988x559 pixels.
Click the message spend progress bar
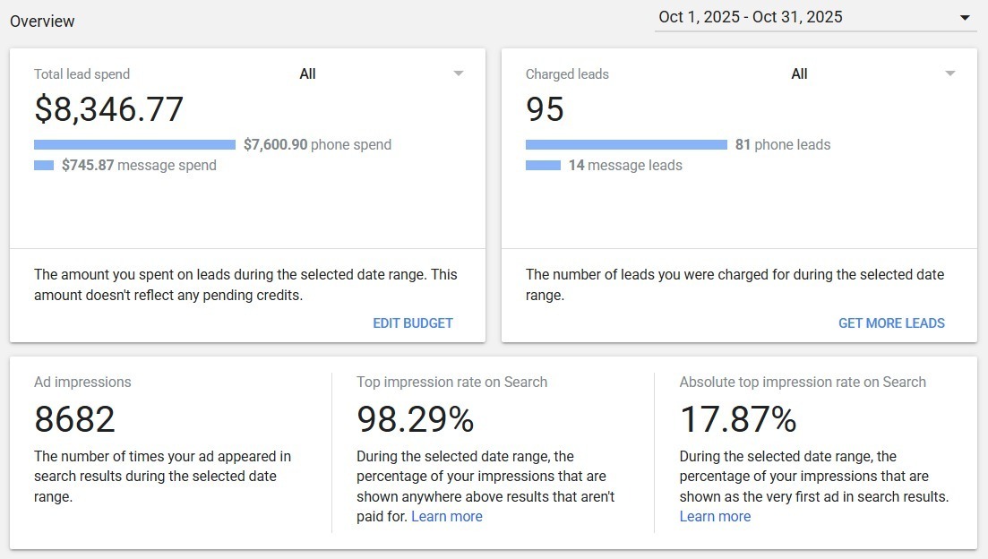coord(44,165)
